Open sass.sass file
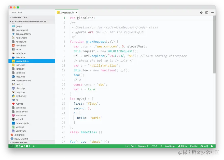 (x=32, y=108)
